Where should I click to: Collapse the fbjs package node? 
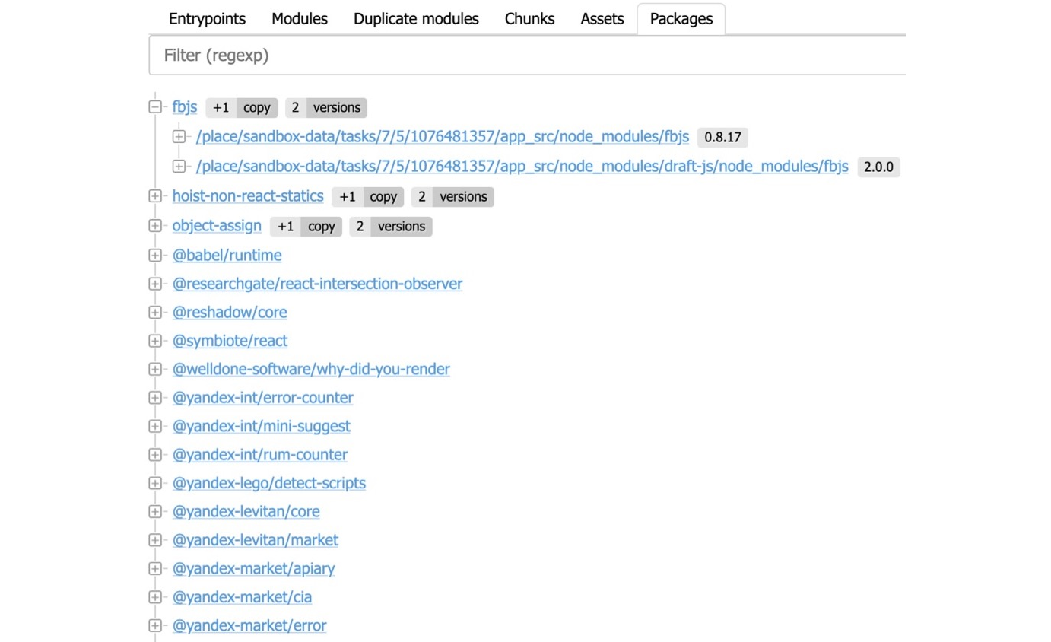click(x=156, y=107)
